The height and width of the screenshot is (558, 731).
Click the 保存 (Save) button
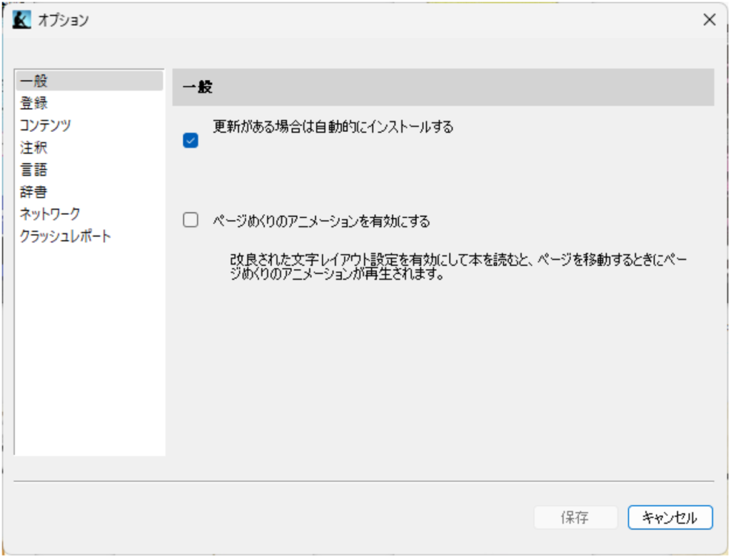(575, 517)
